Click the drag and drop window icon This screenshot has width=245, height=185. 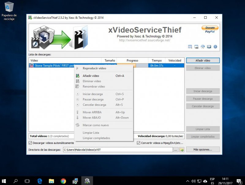pyautogui.click(x=196, y=47)
